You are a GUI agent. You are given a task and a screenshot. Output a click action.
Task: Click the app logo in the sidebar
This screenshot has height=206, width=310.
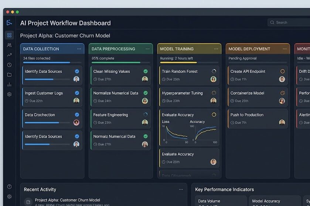tap(9, 23)
